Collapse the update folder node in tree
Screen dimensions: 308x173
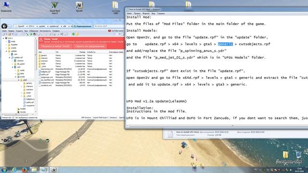tap(6, 51)
